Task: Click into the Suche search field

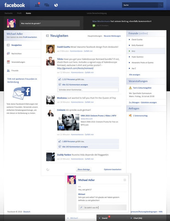Action: click(140, 5)
